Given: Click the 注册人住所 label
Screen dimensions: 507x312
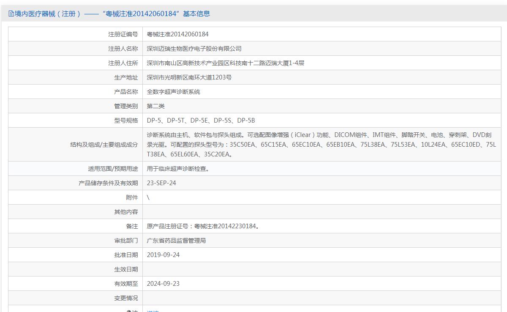Looking at the screenshot, I should [x=123, y=63].
